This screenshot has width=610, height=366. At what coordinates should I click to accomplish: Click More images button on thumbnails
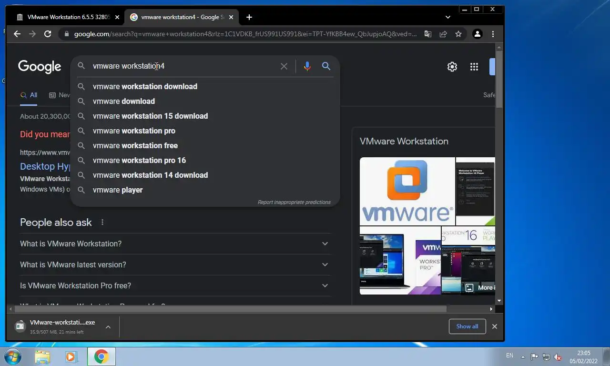(x=479, y=287)
